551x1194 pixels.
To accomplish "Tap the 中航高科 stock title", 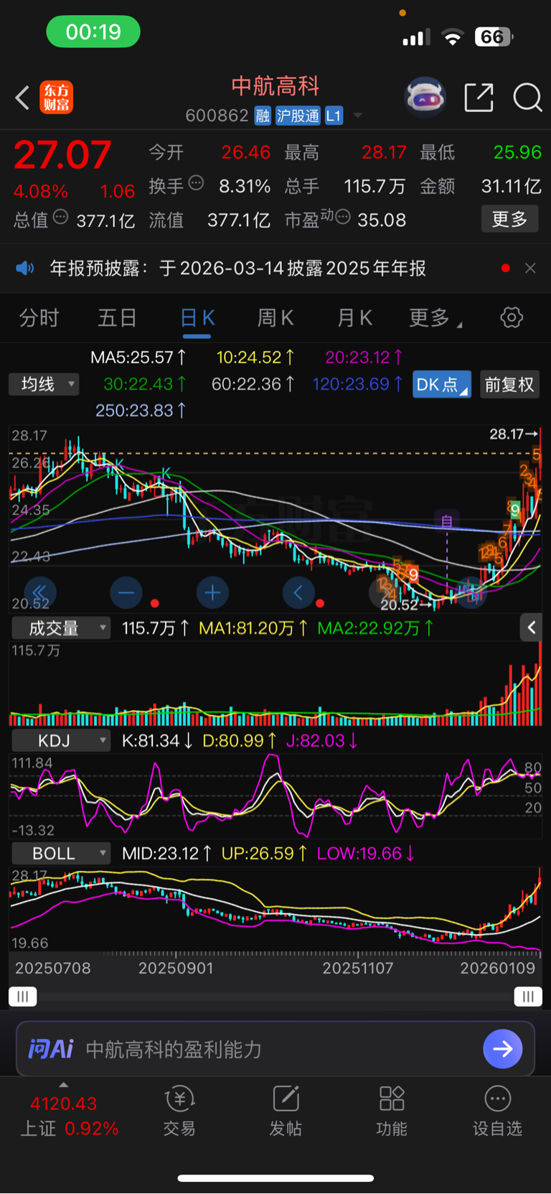I will point(275,86).
